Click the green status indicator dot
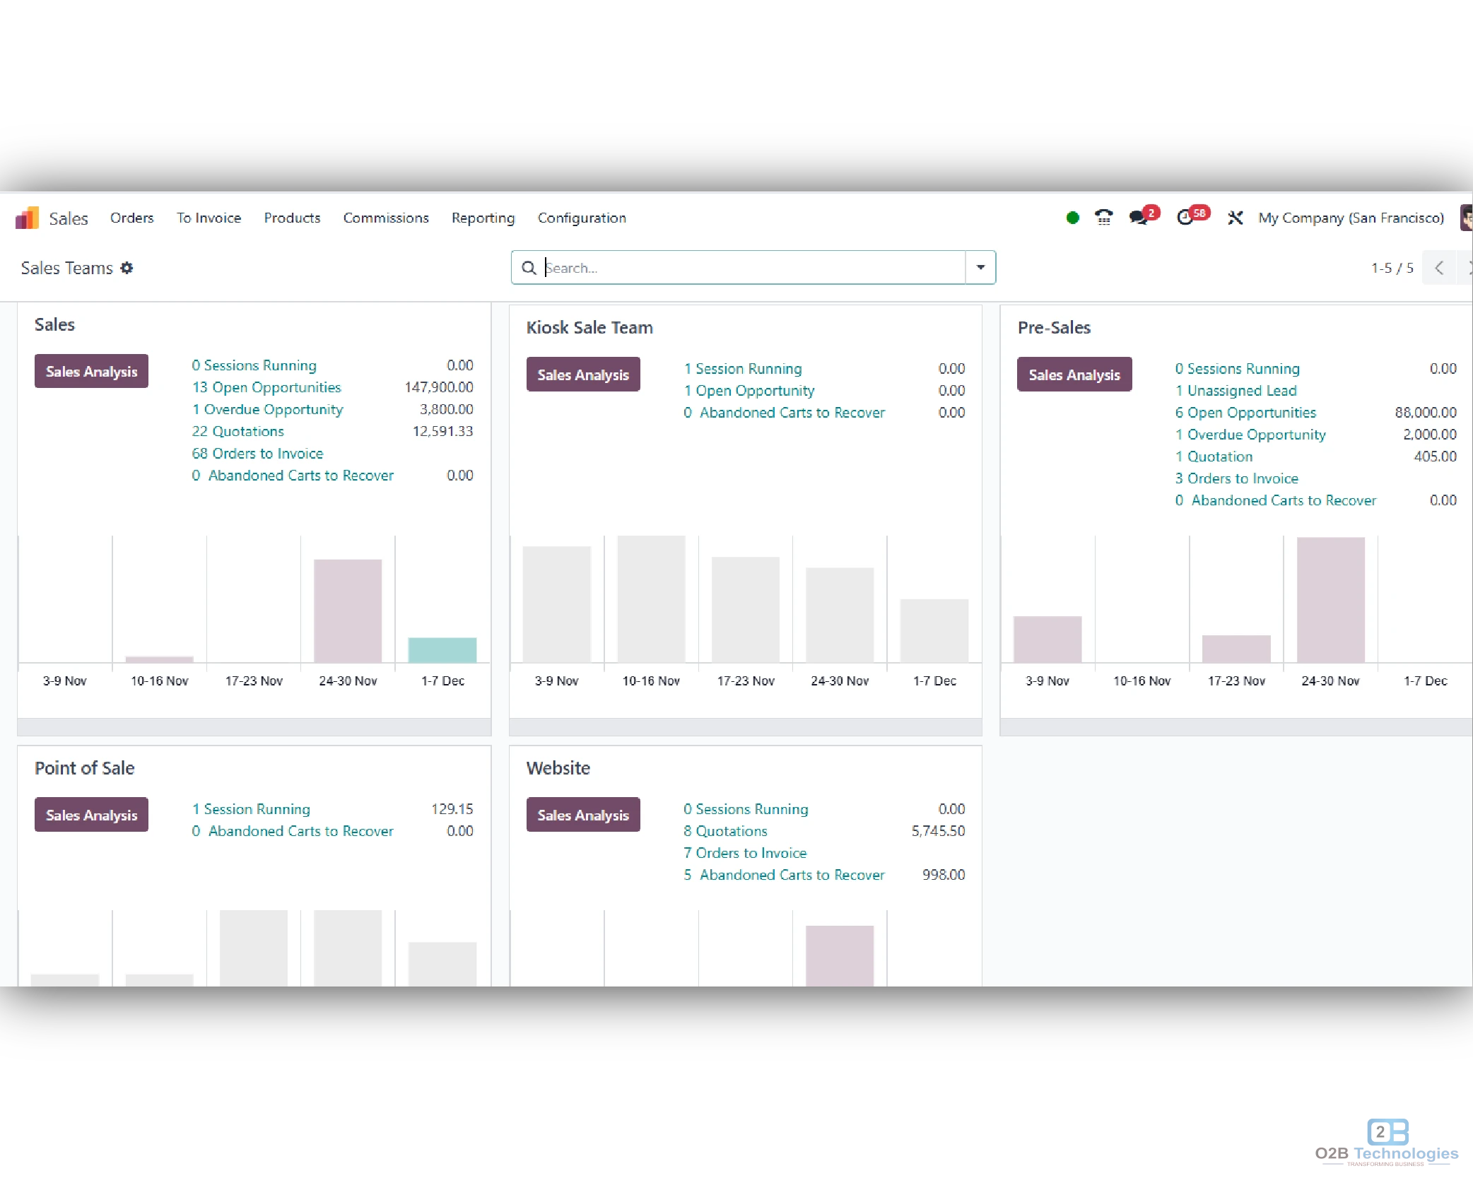 pos(1072,218)
